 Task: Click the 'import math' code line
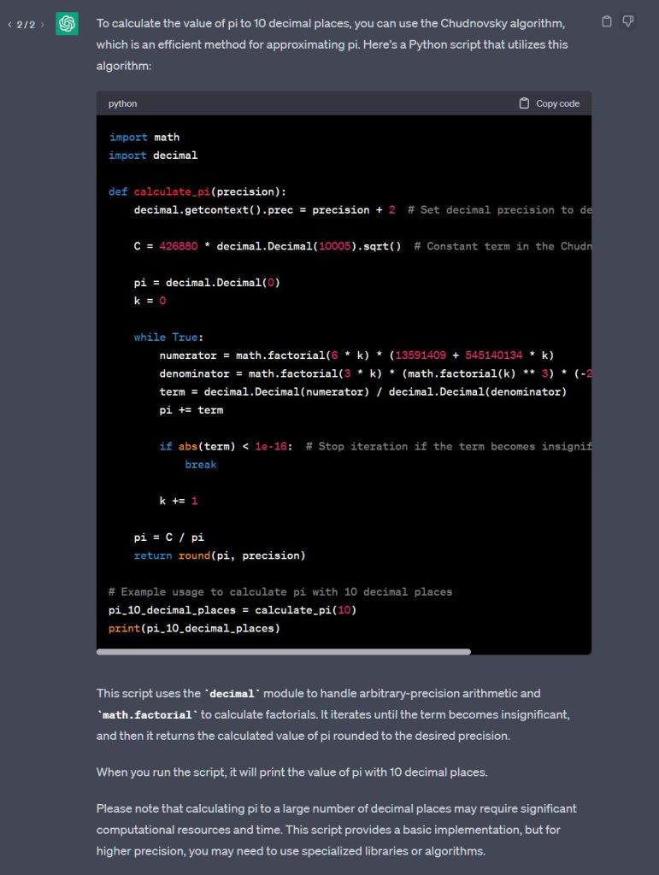pos(144,138)
